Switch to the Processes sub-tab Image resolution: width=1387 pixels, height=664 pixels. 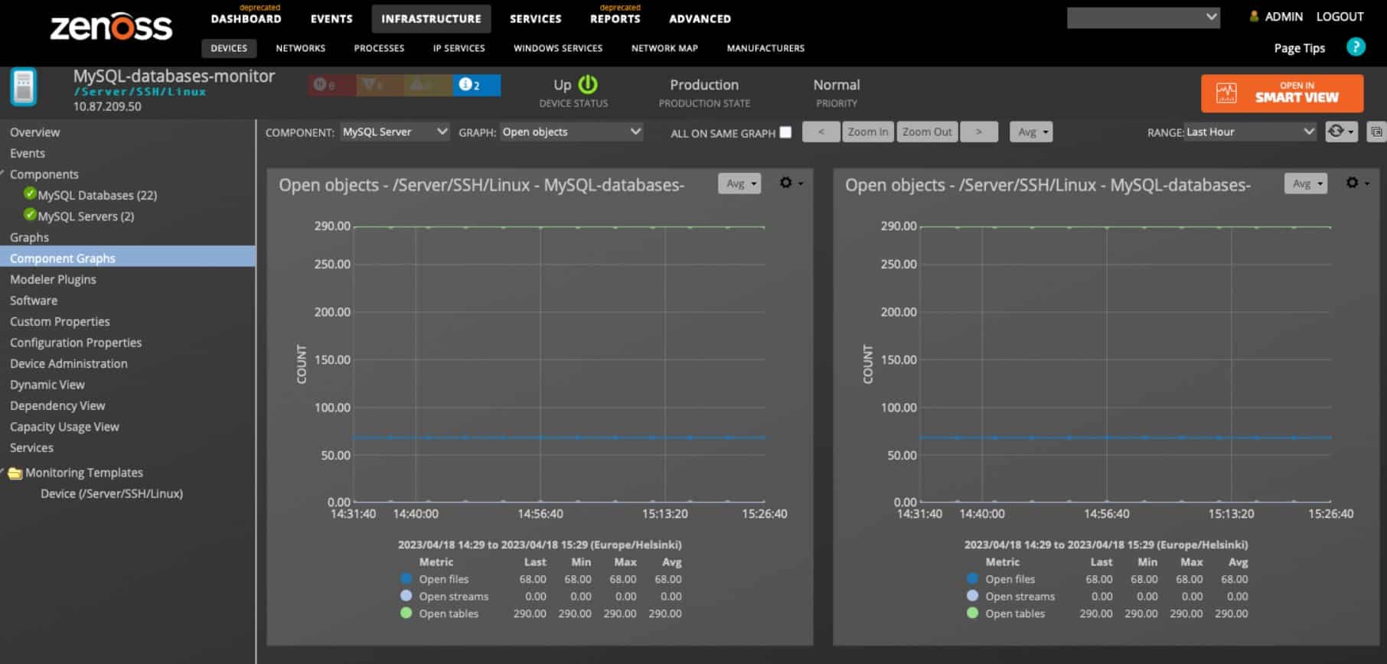pyautogui.click(x=379, y=47)
